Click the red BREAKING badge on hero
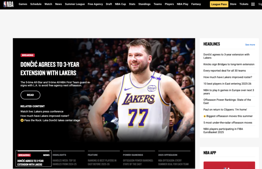This screenshot has width=262, height=169. point(28,55)
